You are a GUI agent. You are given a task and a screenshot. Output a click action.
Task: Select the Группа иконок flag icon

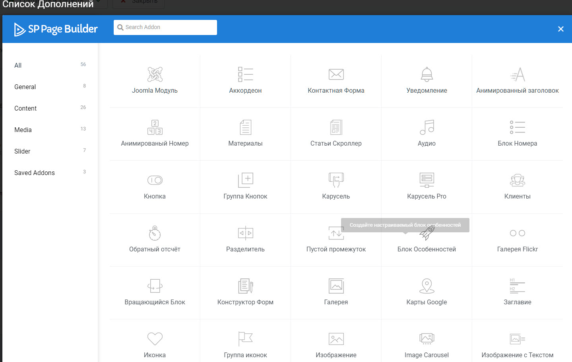[x=245, y=339]
